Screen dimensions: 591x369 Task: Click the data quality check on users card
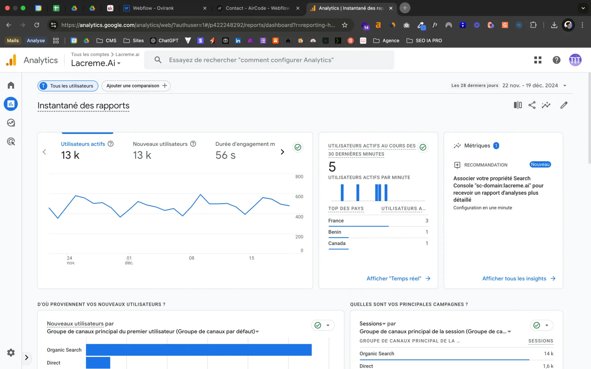point(298,147)
